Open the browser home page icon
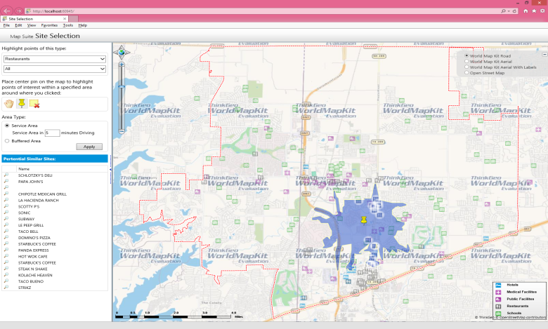The width and height of the screenshot is (548, 329). coord(526,11)
